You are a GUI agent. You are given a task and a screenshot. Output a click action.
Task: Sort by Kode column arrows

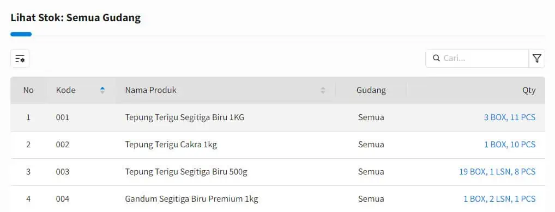tap(102, 90)
